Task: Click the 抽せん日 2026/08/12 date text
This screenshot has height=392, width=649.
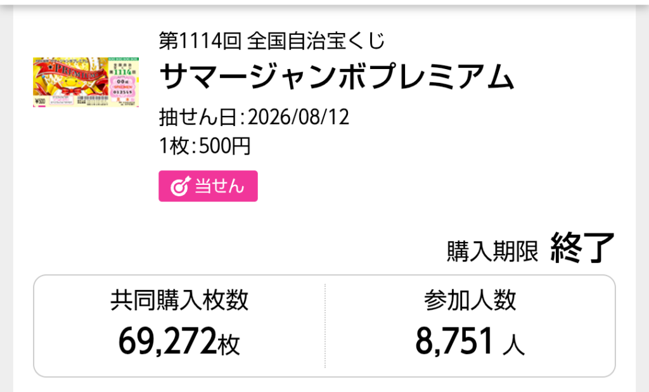Action: pos(254,117)
